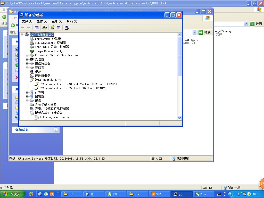This screenshot has height=198, width=264.
Task: Click scan for hardware changes icon
Action: (x=67, y=28)
